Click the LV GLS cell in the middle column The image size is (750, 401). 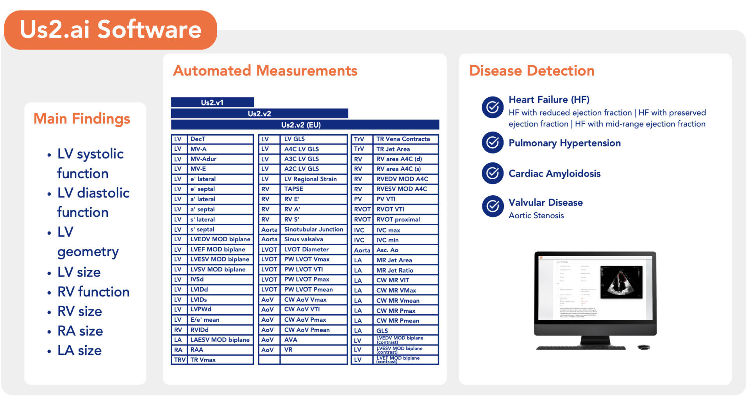pos(314,139)
